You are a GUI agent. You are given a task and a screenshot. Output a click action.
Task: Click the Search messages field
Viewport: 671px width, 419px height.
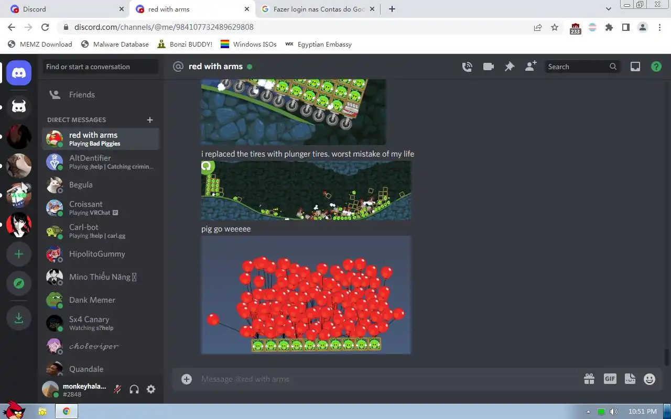pos(582,67)
